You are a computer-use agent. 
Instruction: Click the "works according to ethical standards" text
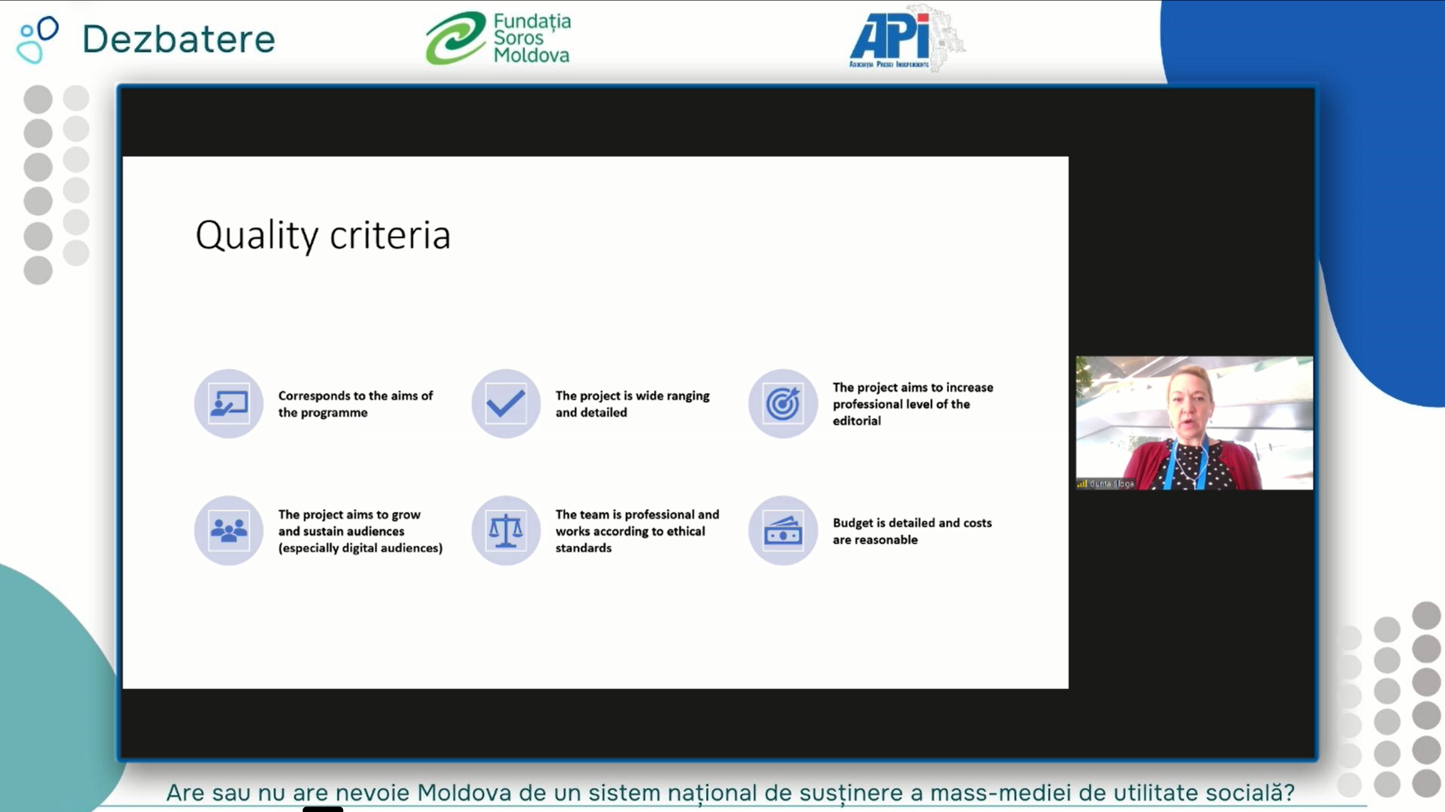point(630,540)
